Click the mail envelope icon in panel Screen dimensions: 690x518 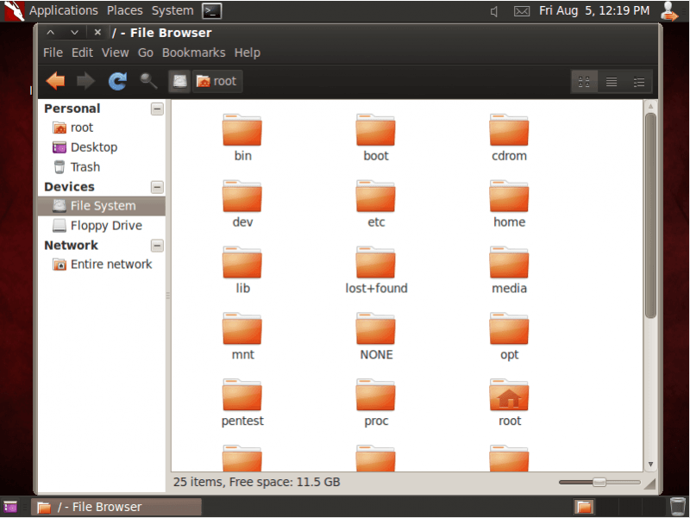point(522,11)
